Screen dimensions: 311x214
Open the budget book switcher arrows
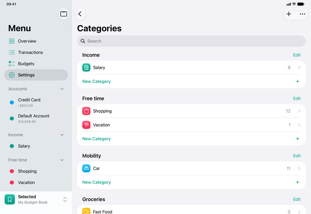(65, 199)
